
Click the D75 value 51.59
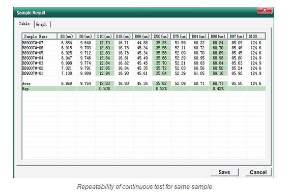click(x=180, y=43)
